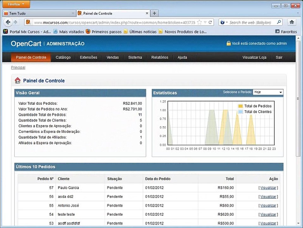The height and width of the screenshot is (228, 303).
Task: Select Painel de Controle menu item
Action: (31, 57)
